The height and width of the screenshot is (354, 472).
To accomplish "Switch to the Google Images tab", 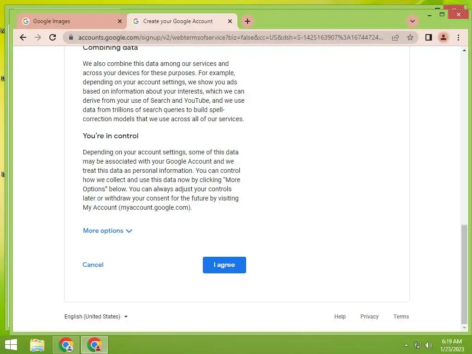I will click(x=71, y=21).
